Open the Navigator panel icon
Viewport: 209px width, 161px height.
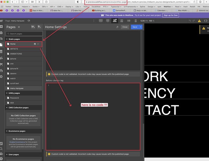pos(1,39)
